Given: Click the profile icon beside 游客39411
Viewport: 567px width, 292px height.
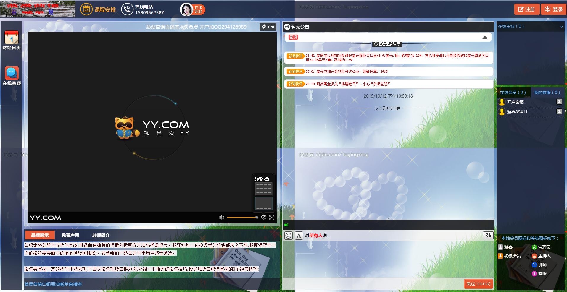Looking at the screenshot, I should [559, 111].
